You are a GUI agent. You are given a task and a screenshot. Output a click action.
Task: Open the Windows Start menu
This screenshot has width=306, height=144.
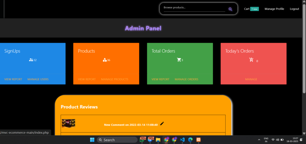[x=92, y=140]
